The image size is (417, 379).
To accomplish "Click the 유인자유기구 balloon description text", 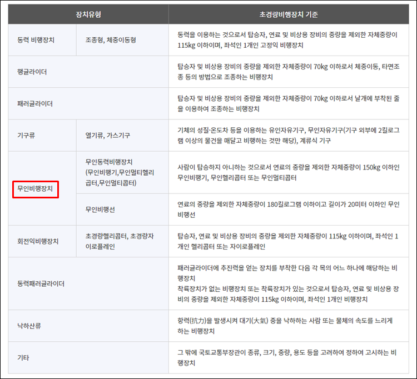I will (289, 135).
